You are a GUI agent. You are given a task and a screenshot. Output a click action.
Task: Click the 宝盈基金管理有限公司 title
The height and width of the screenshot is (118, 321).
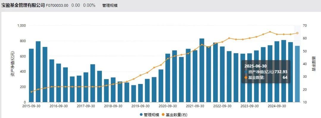click(23, 6)
